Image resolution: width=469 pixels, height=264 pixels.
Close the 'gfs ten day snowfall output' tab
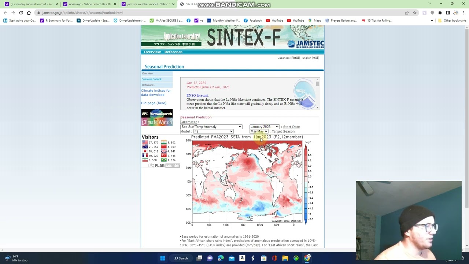click(x=56, y=4)
